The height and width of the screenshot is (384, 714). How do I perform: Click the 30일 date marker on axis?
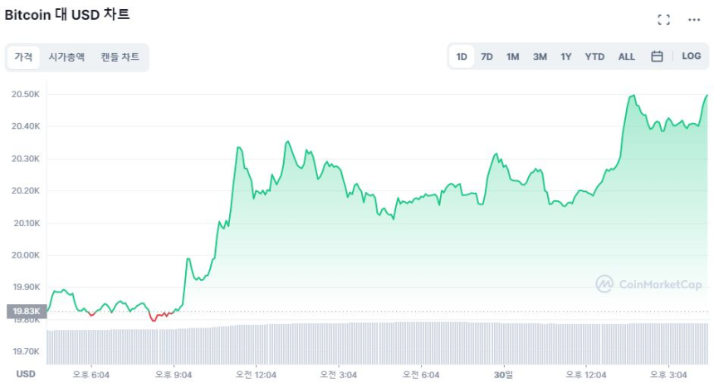coord(503,375)
